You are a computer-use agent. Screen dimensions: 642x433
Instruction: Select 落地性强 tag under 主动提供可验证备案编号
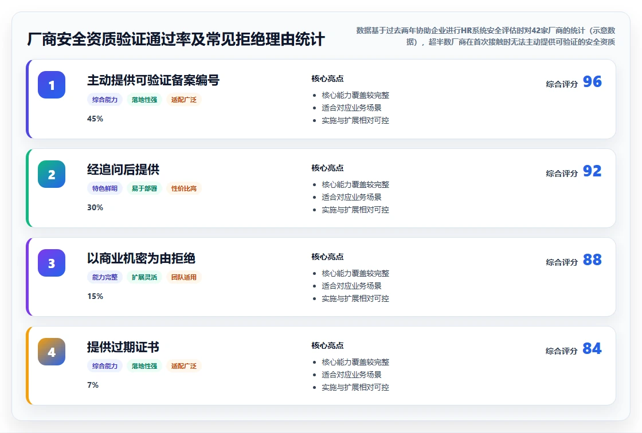[144, 100]
